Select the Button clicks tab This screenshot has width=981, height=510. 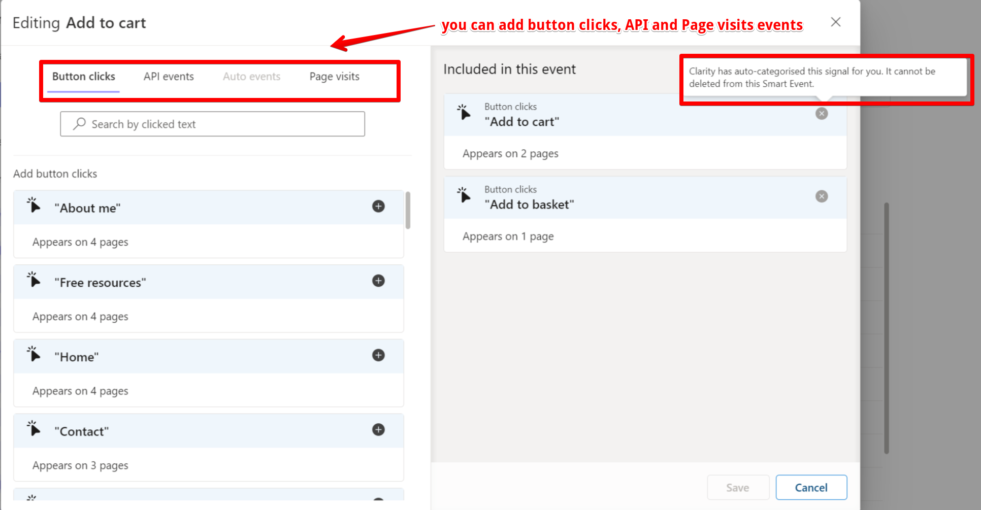(x=84, y=76)
